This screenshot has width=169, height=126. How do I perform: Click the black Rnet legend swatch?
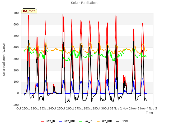tap(118, 121)
